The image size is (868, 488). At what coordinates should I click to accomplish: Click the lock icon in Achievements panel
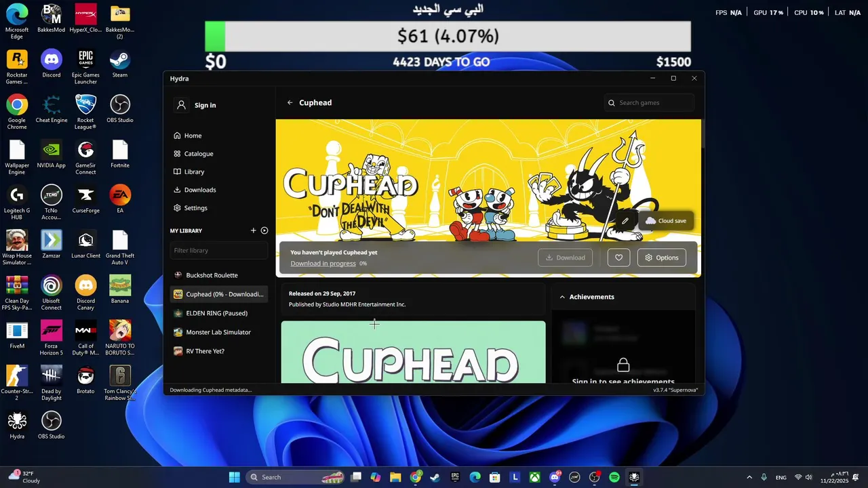(x=623, y=365)
